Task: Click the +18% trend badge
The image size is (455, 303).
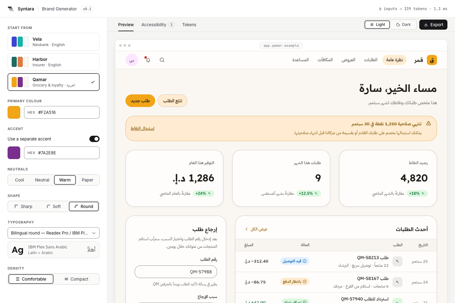Action: 417,193
